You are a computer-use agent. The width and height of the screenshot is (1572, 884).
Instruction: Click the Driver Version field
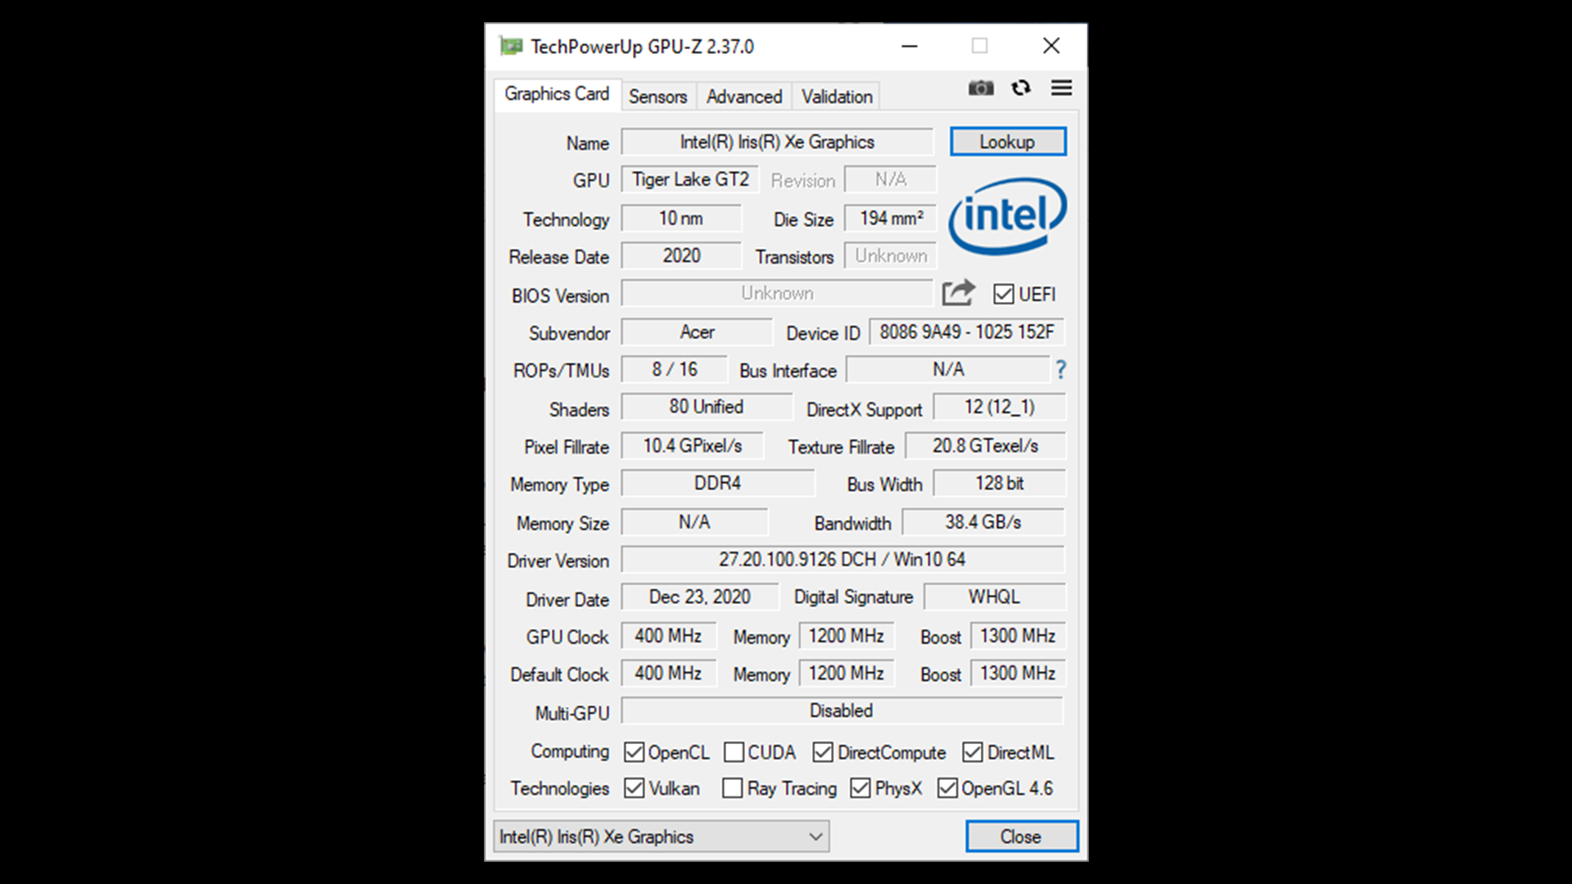point(842,560)
